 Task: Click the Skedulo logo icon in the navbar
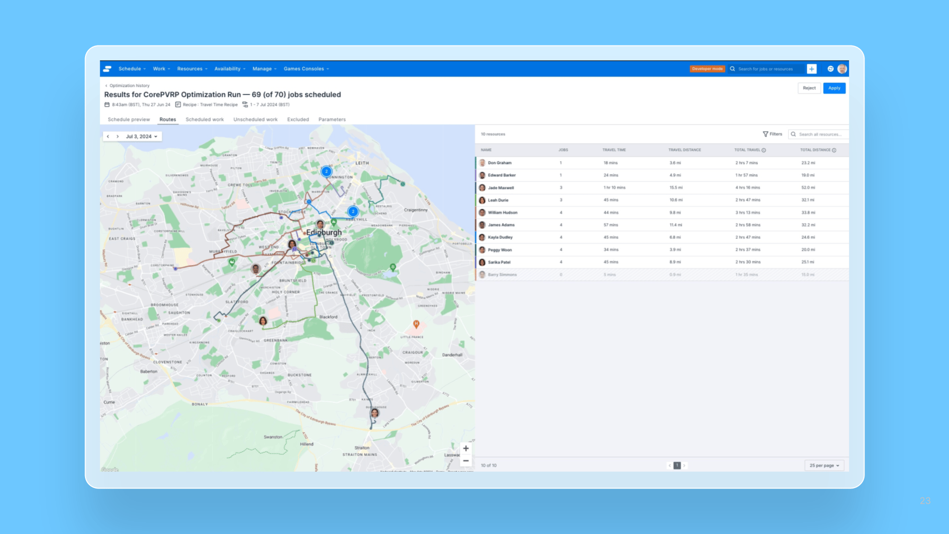[107, 69]
